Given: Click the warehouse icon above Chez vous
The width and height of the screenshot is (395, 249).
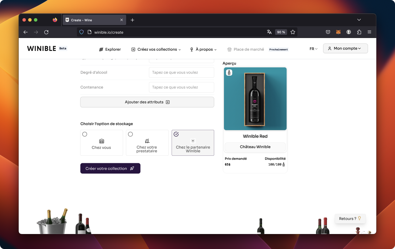Looking at the screenshot, I should point(101,141).
